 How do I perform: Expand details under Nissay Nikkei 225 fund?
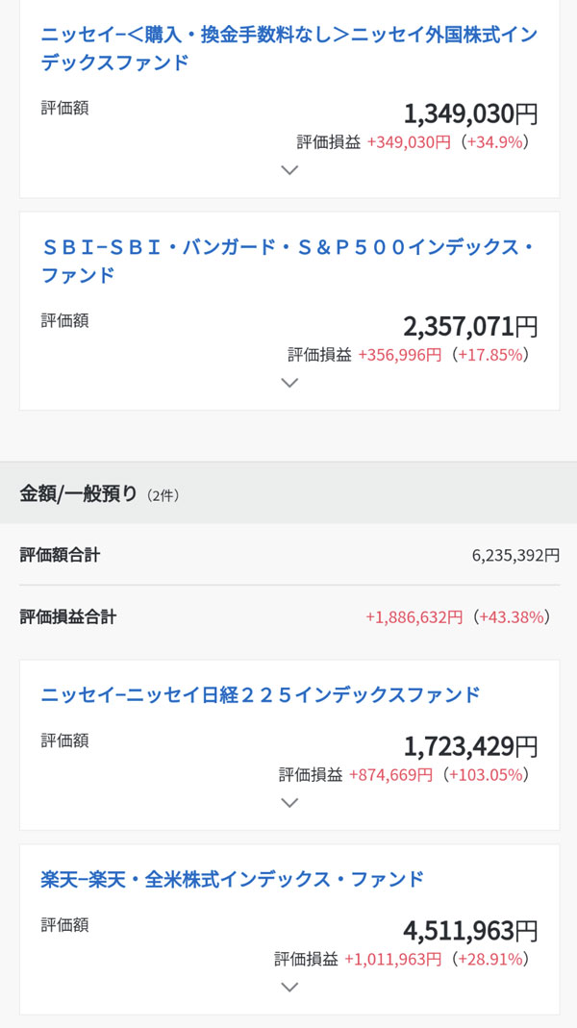(x=289, y=803)
